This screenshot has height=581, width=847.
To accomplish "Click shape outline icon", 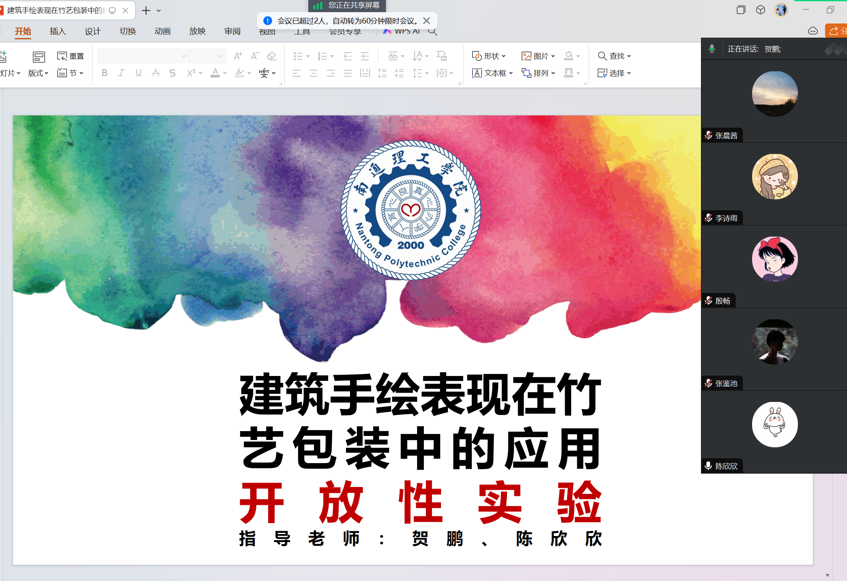I will (569, 73).
